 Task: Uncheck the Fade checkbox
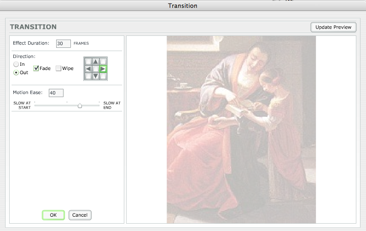36,69
